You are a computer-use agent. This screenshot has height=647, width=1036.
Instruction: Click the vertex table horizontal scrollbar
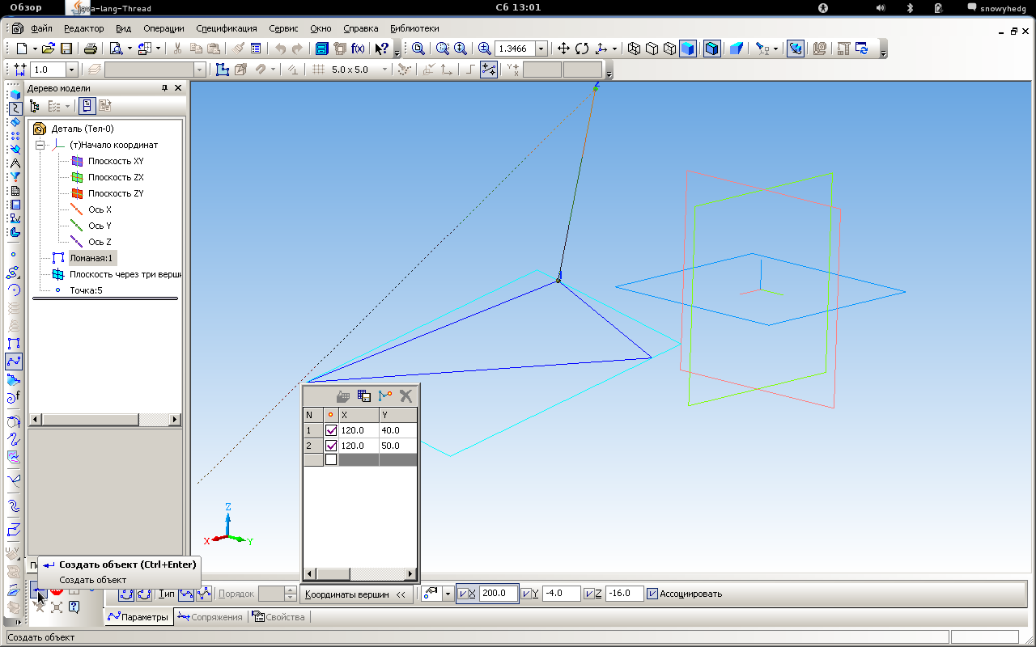(x=360, y=574)
